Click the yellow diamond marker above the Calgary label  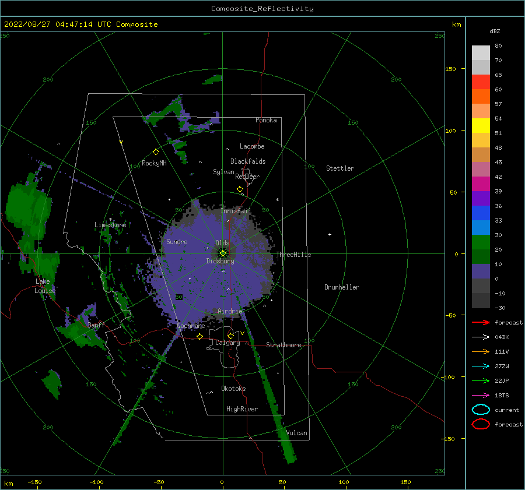tap(230, 336)
